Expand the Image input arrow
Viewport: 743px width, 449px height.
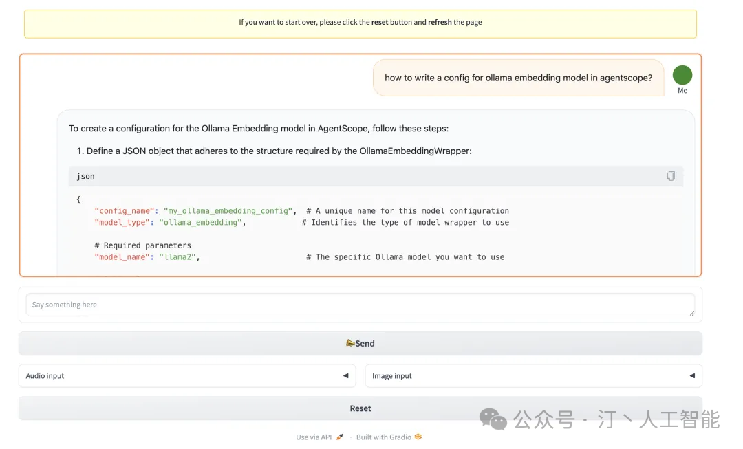[692, 376]
